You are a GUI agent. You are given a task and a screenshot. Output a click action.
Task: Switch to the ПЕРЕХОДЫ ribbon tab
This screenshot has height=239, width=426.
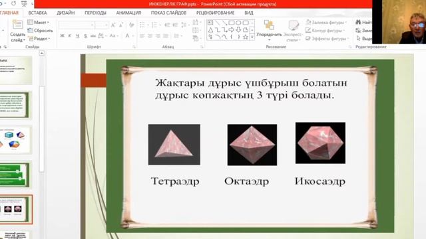(95, 13)
